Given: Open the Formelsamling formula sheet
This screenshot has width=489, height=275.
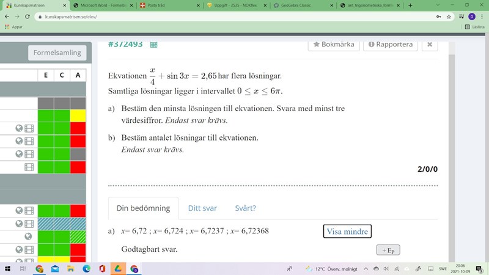Looking at the screenshot, I should [57, 53].
